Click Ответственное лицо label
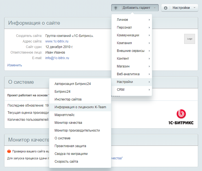The height and width of the screenshot is (171, 202). (x=26, y=52)
